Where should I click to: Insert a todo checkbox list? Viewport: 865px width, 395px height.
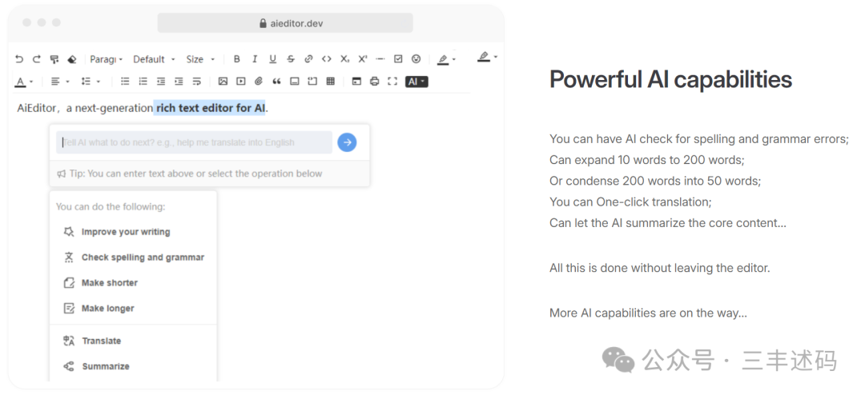pyautogui.click(x=398, y=59)
